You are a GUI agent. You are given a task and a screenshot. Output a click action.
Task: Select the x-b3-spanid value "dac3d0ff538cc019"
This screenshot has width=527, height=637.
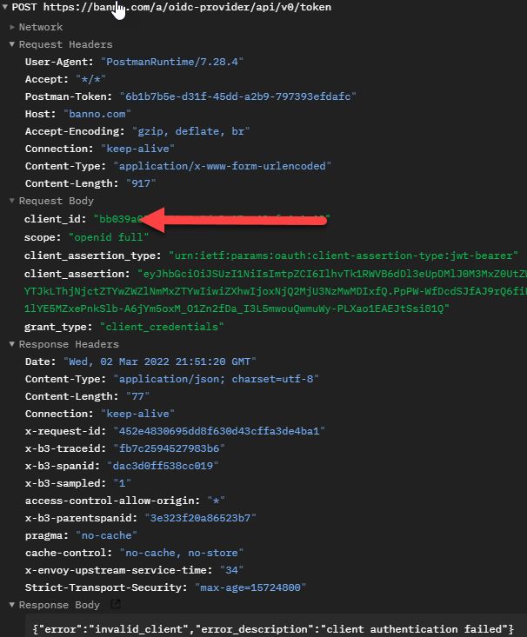163,466
